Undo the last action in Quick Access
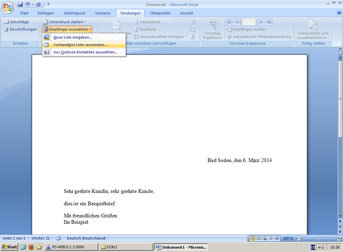 click(x=27, y=4)
